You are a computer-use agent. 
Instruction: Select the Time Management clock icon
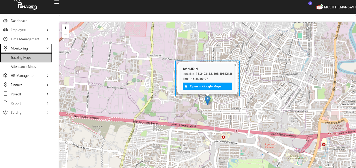(x=5, y=39)
